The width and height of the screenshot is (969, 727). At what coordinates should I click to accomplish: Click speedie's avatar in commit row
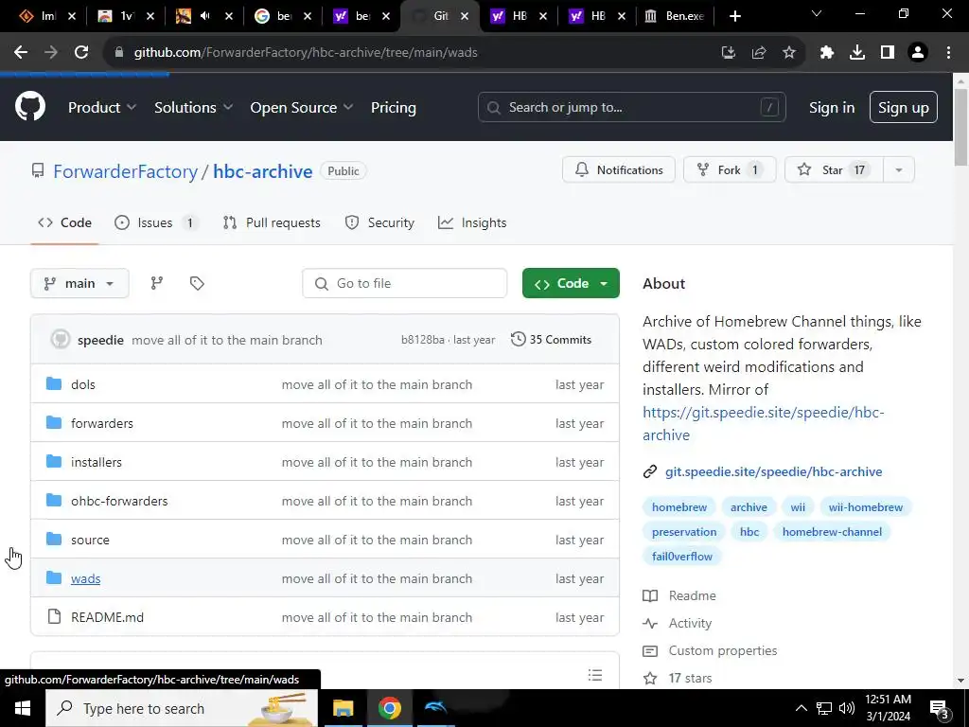coord(60,340)
